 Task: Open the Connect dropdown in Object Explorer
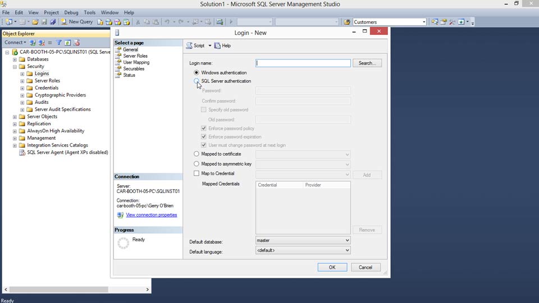point(15,43)
